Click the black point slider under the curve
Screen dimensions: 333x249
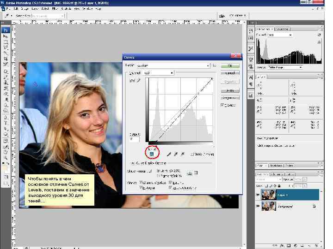click(156, 146)
